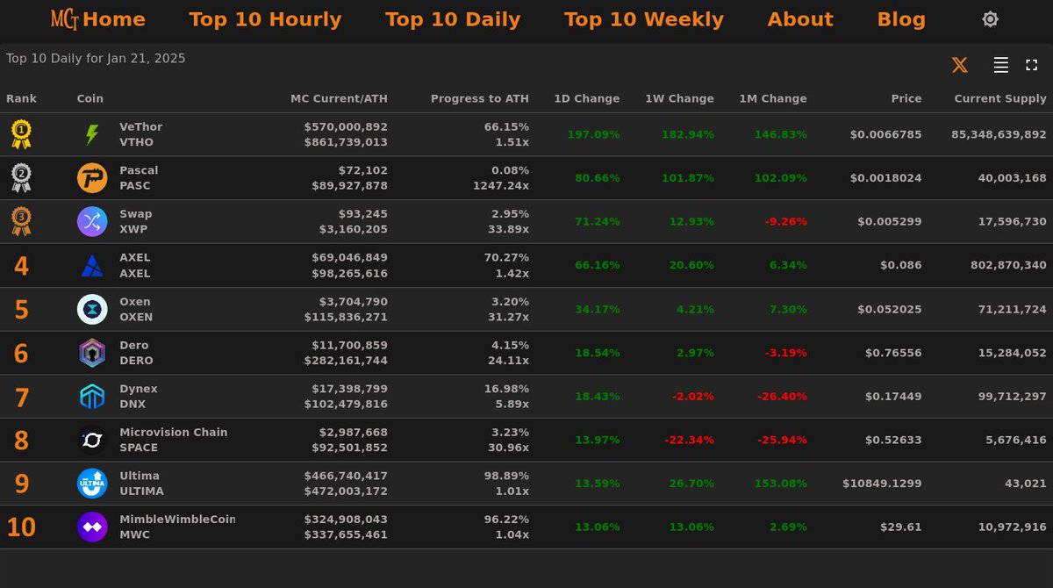Click the DNX ticker symbol
This screenshot has height=588, width=1053.
click(133, 405)
